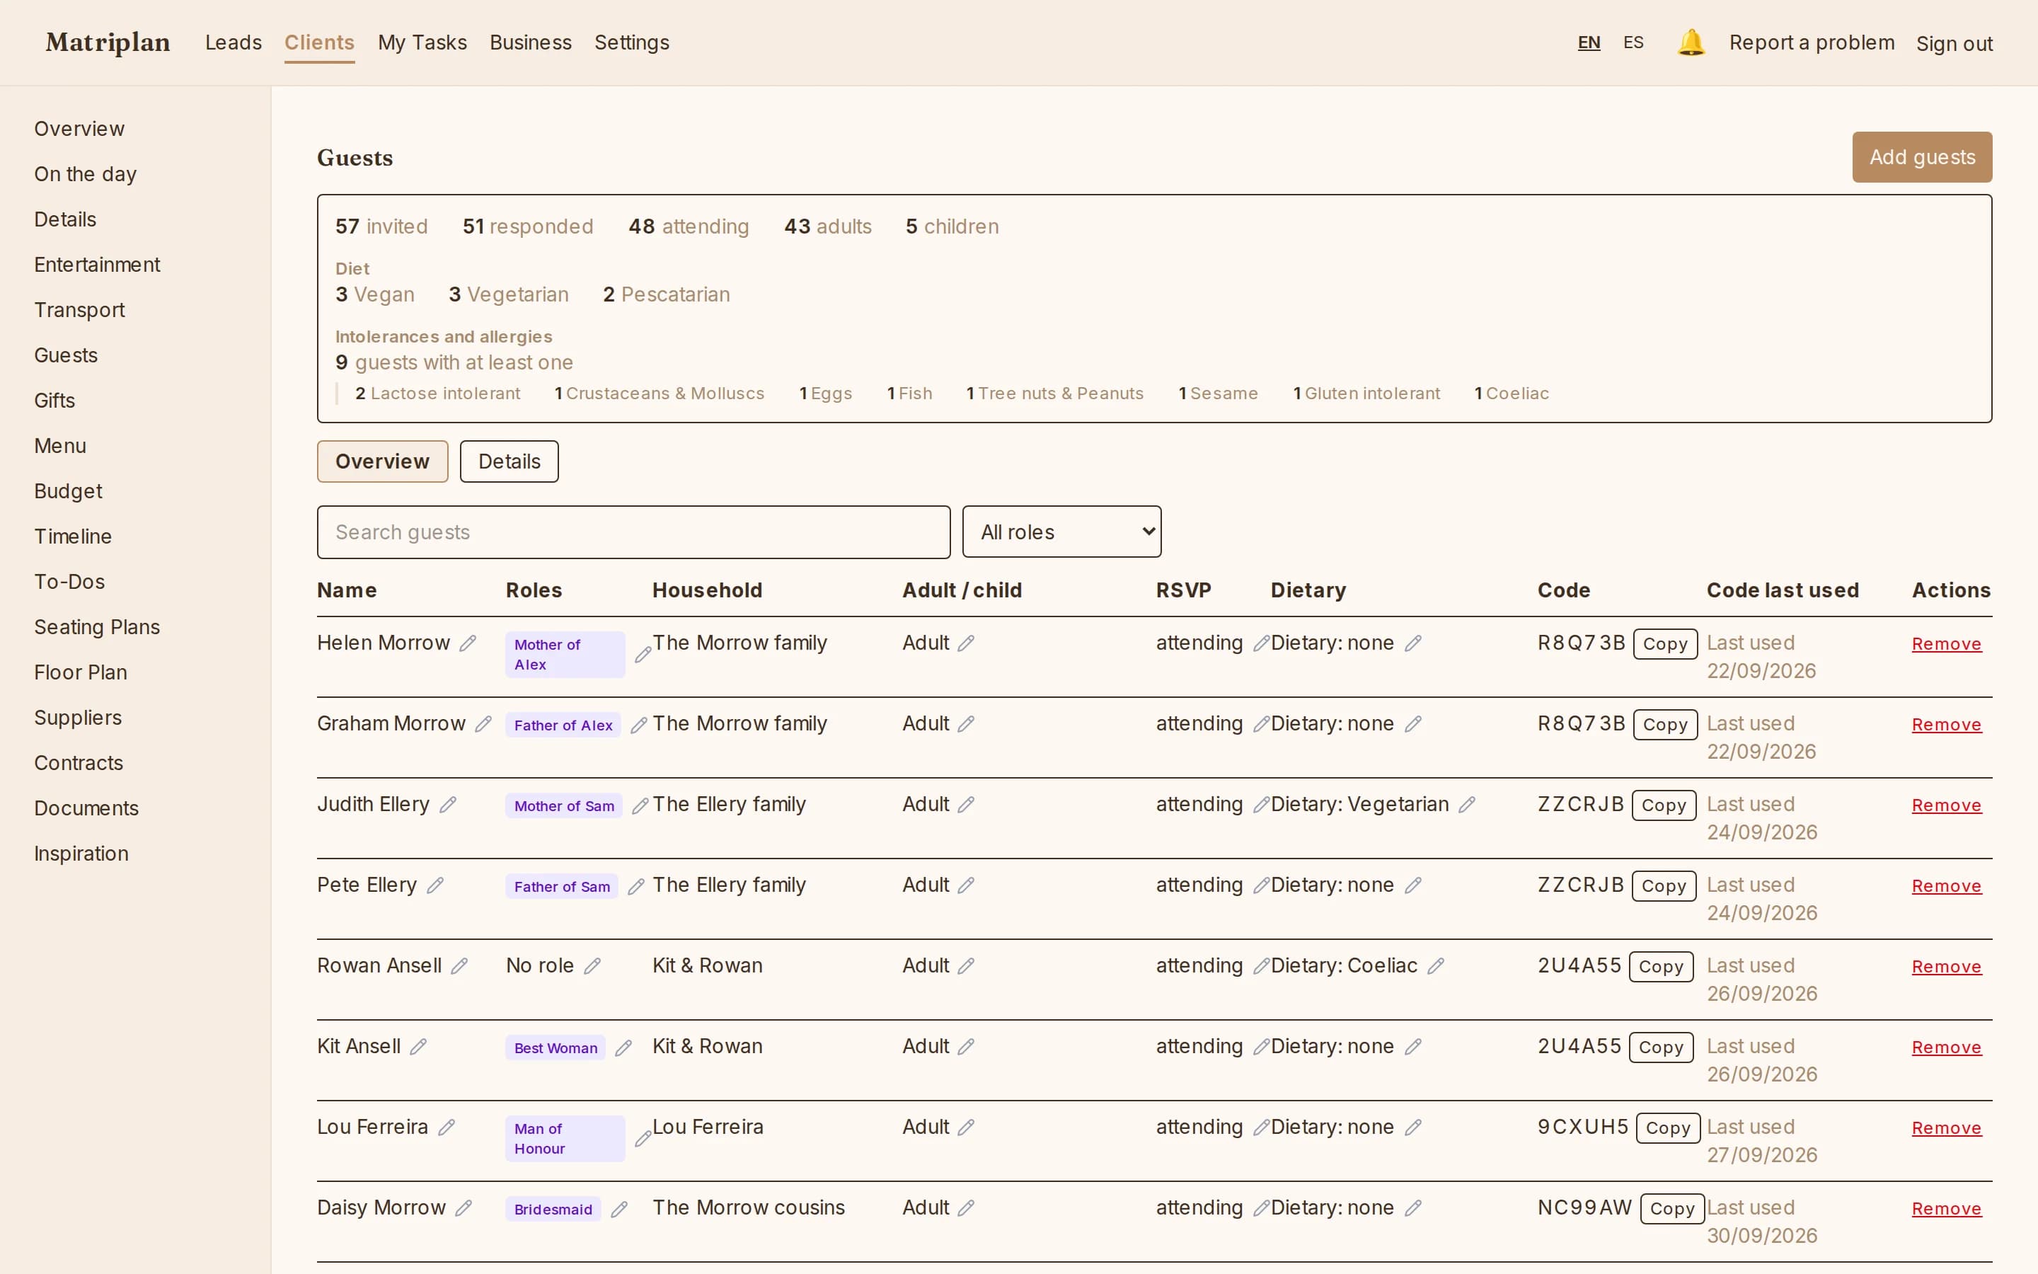Remove Daisy Morrow from guest list
Screen dimensions: 2038x1274
(x=1946, y=1209)
